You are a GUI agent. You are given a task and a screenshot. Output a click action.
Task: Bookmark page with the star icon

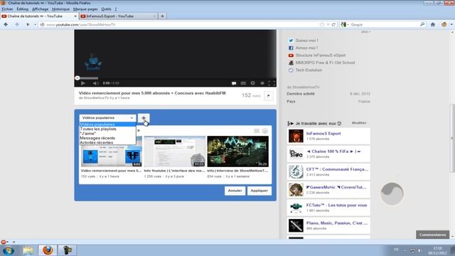[321, 25]
